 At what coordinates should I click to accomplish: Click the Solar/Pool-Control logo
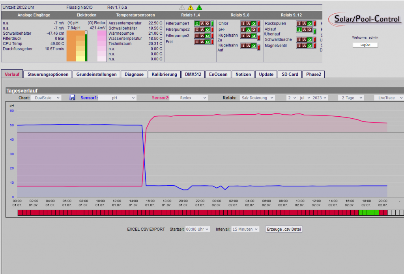click(x=365, y=19)
